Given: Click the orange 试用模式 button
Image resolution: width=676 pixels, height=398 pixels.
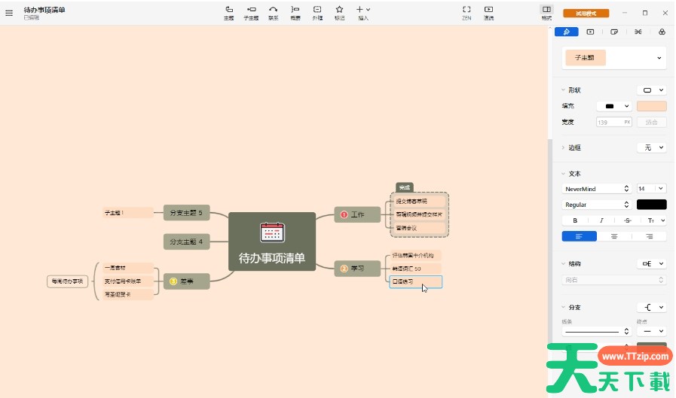Looking at the screenshot, I should [x=586, y=13].
